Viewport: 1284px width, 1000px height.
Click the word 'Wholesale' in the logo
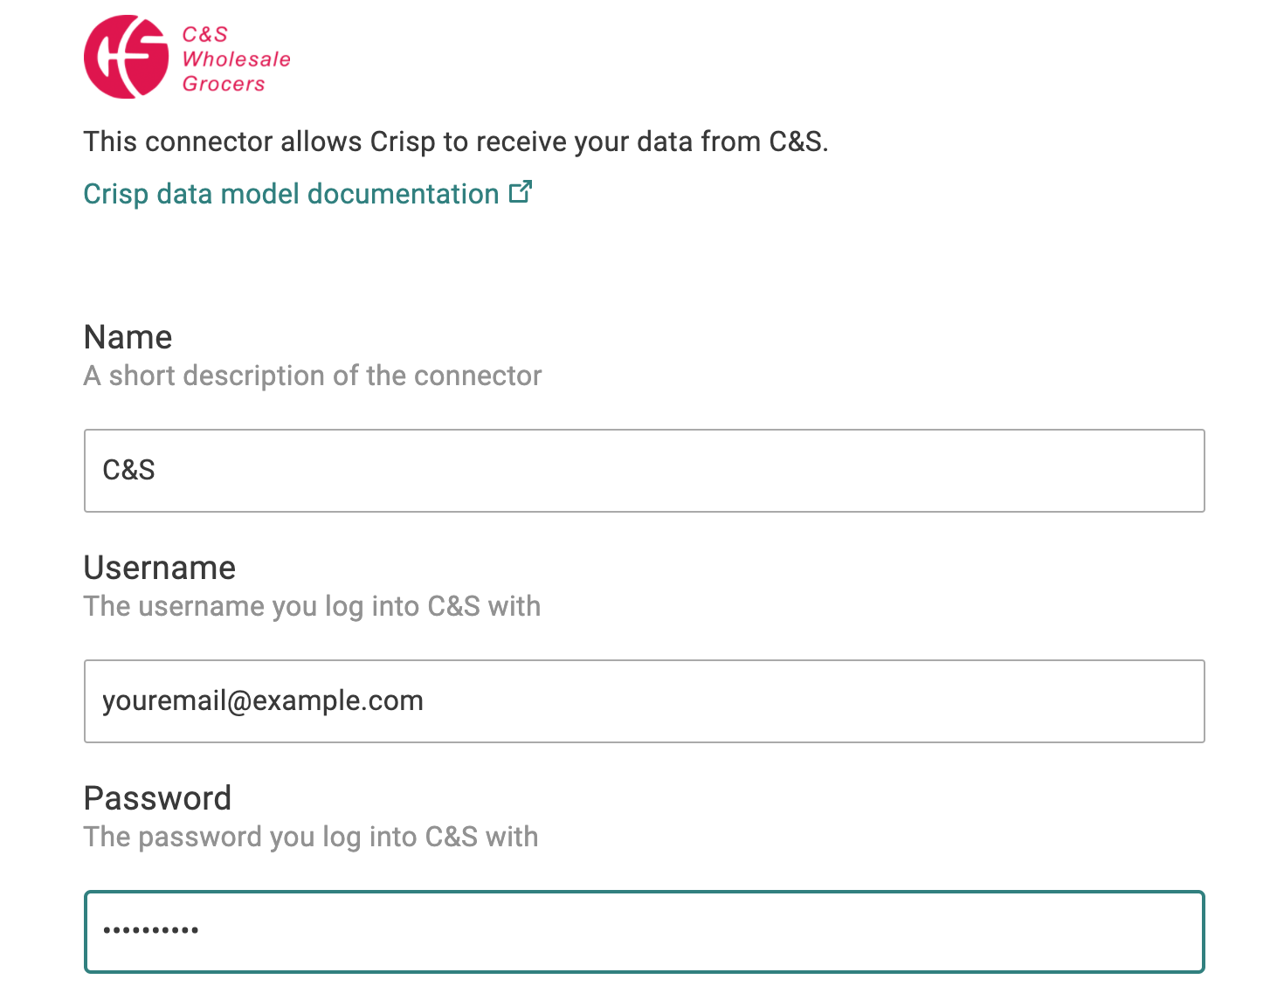237,59
